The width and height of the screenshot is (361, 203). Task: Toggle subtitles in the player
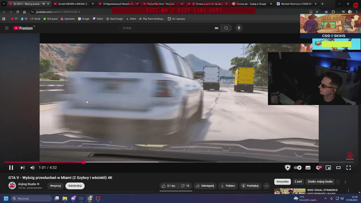click(x=308, y=167)
